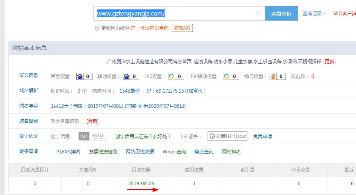
Task: Open the 友情链接检测 link
Action: (x=103, y=152)
